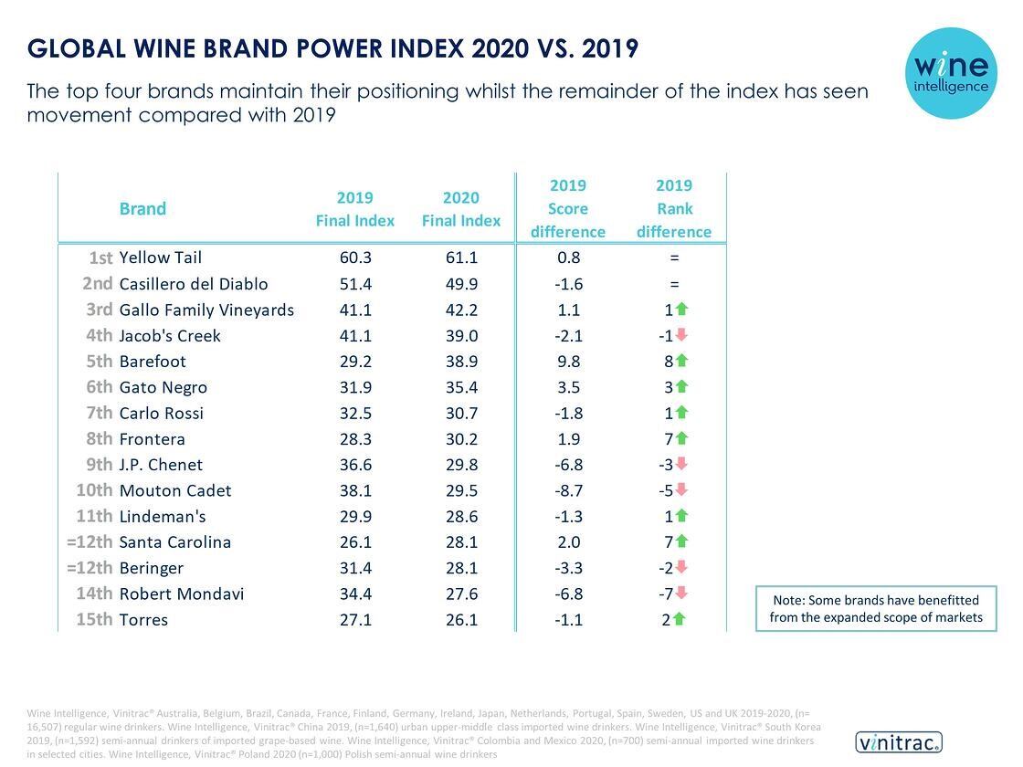Image resolution: width=1023 pixels, height=767 pixels.
Task: Click the Wine Intelligence circular logo
Action: [x=951, y=73]
